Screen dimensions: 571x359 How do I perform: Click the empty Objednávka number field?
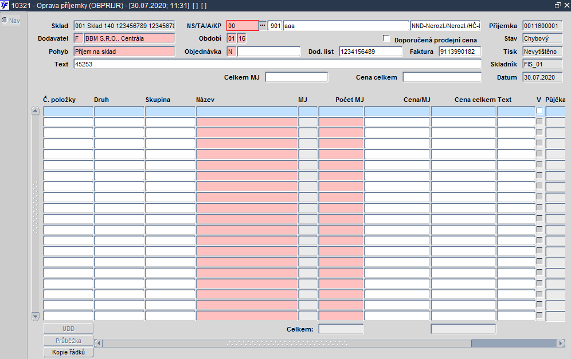point(269,52)
